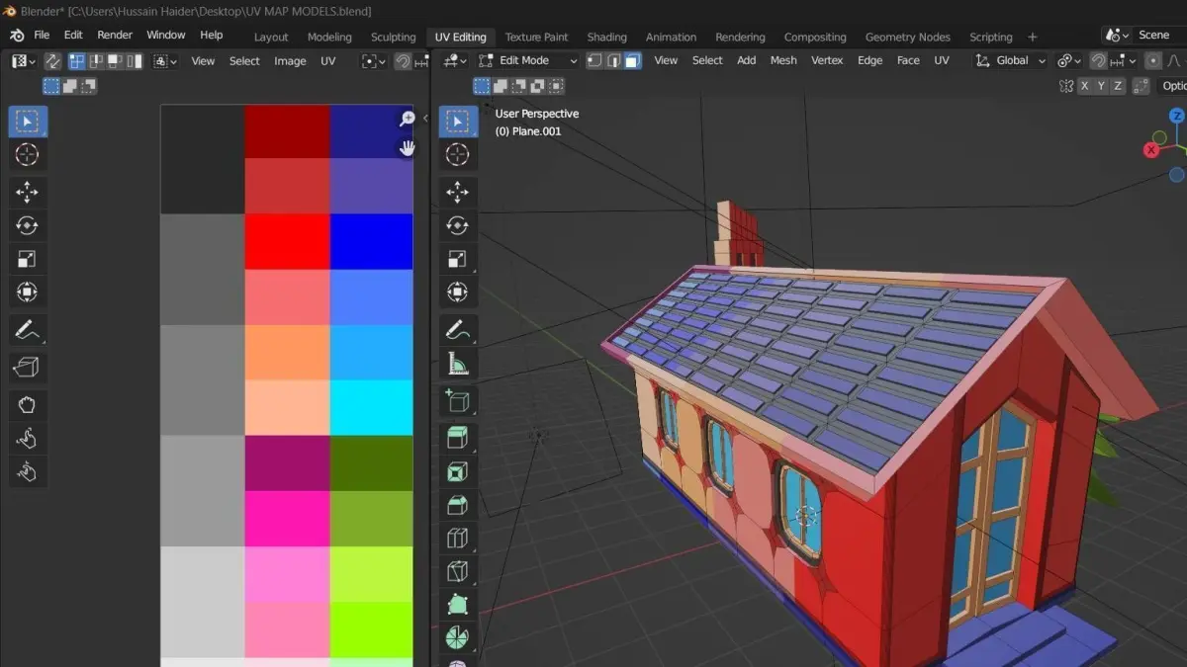1187x667 pixels.
Task: Select the UV Relax sculpt tool
Action: pos(27,439)
